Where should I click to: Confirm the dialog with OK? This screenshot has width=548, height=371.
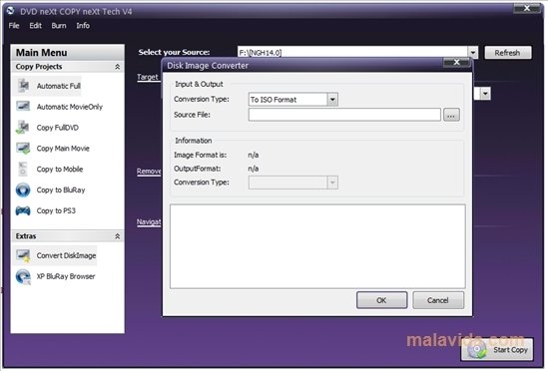pos(381,300)
